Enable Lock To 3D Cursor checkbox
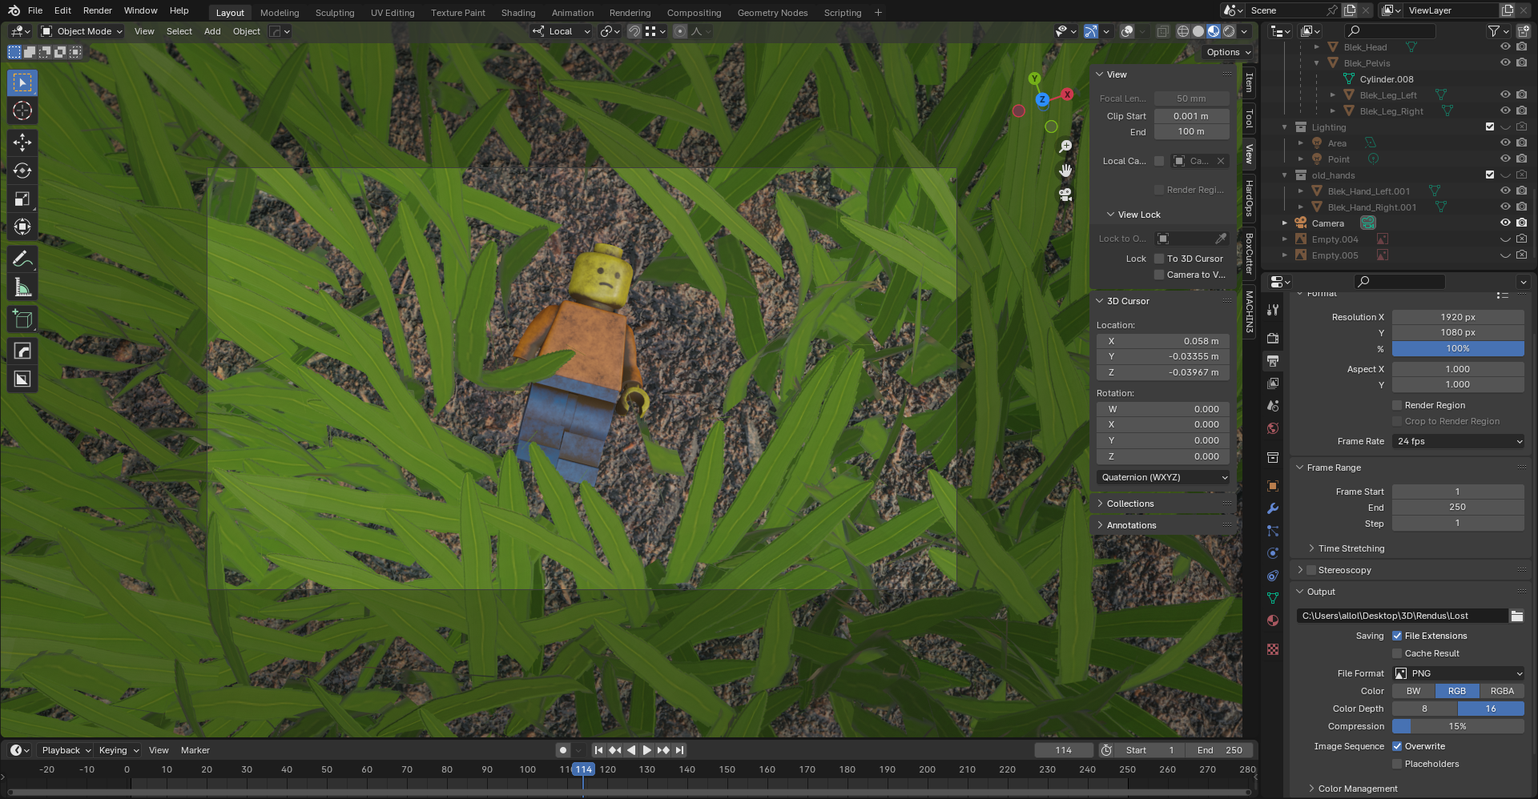 click(x=1159, y=259)
